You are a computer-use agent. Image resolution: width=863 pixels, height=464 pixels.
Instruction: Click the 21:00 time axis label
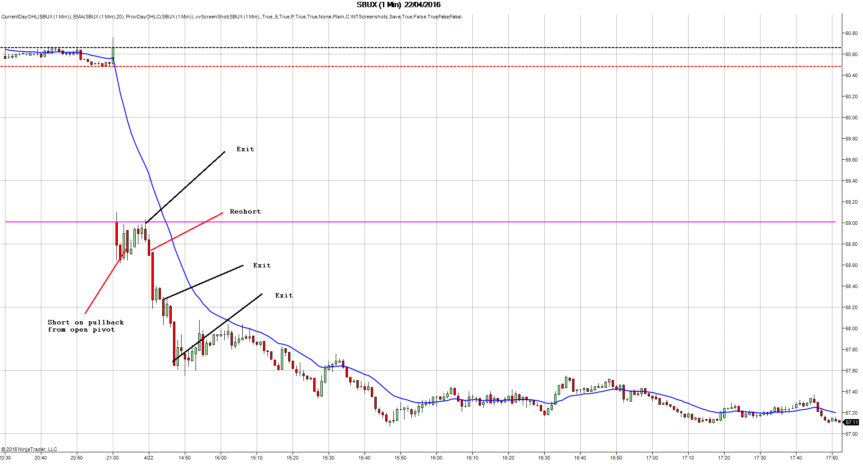(112, 458)
